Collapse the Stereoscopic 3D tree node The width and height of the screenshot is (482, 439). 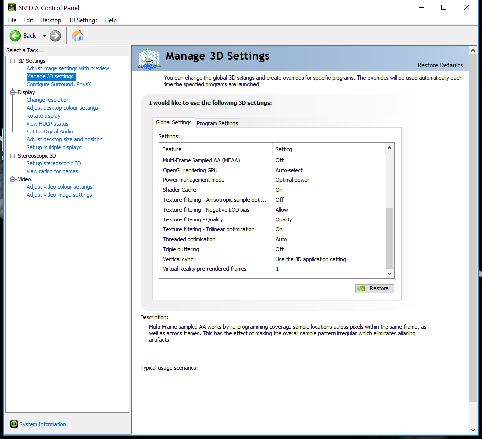click(12, 156)
